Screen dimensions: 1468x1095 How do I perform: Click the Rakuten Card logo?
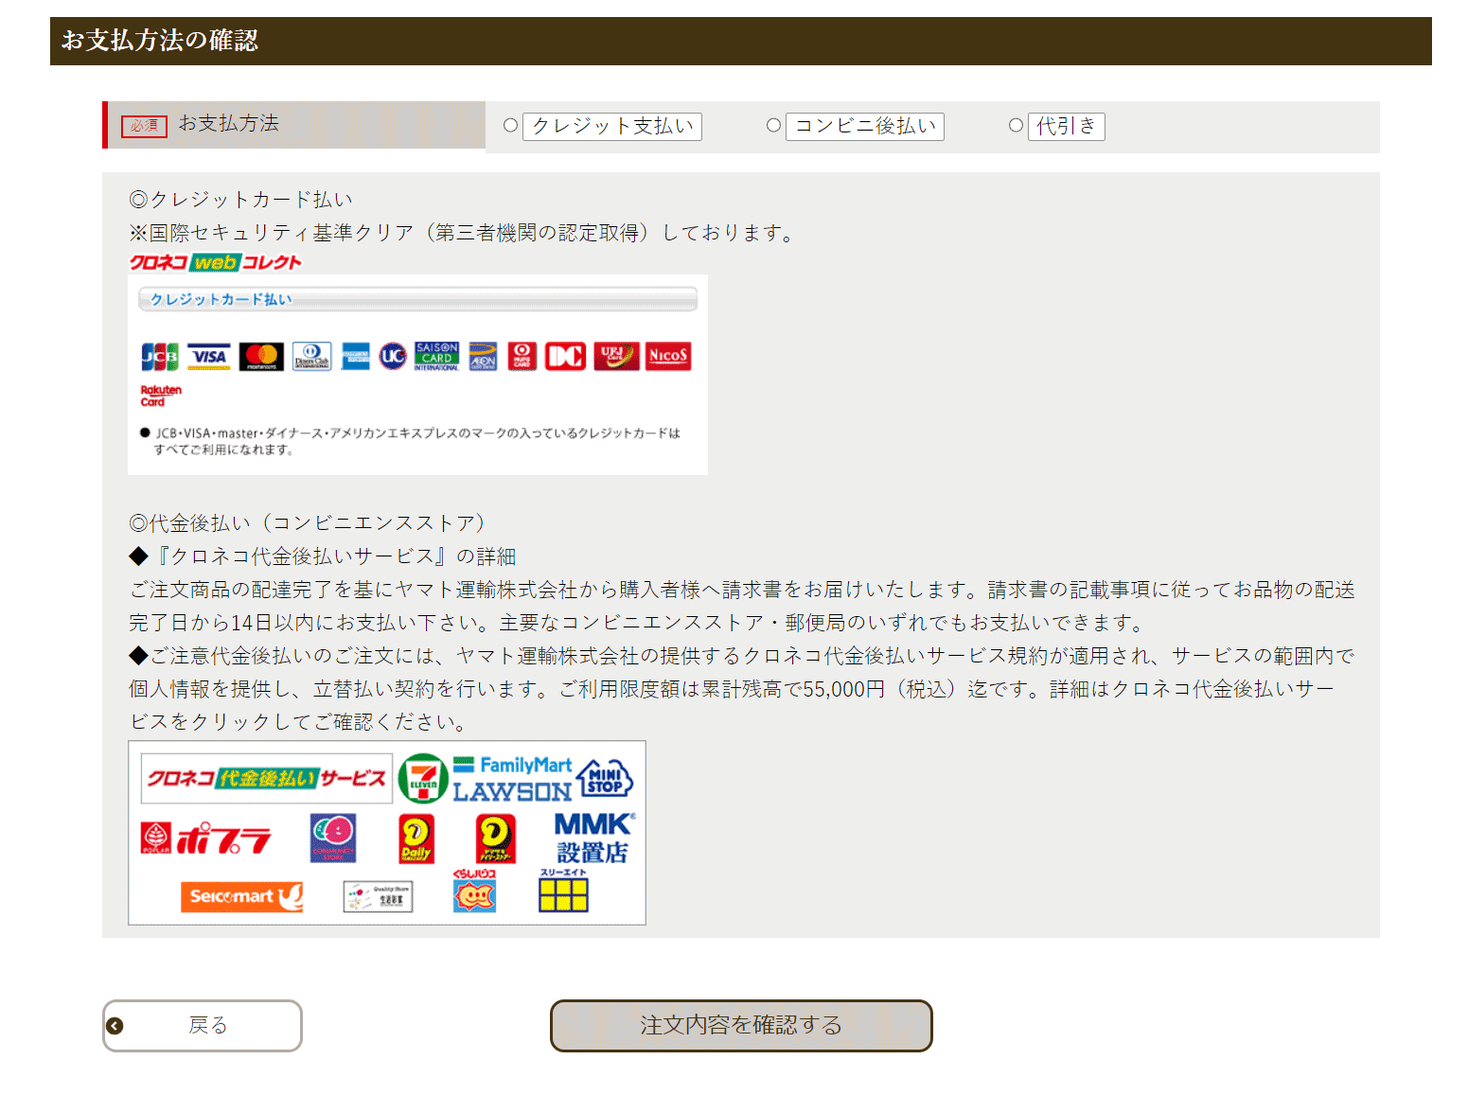pyautogui.click(x=161, y=396)
